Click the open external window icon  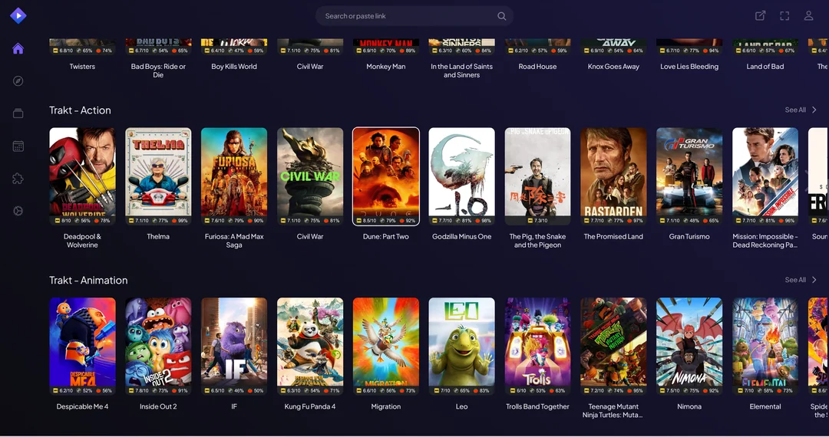click(760, 16)
